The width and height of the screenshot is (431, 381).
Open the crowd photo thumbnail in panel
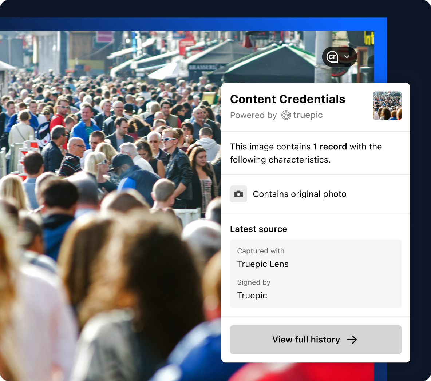387,106
